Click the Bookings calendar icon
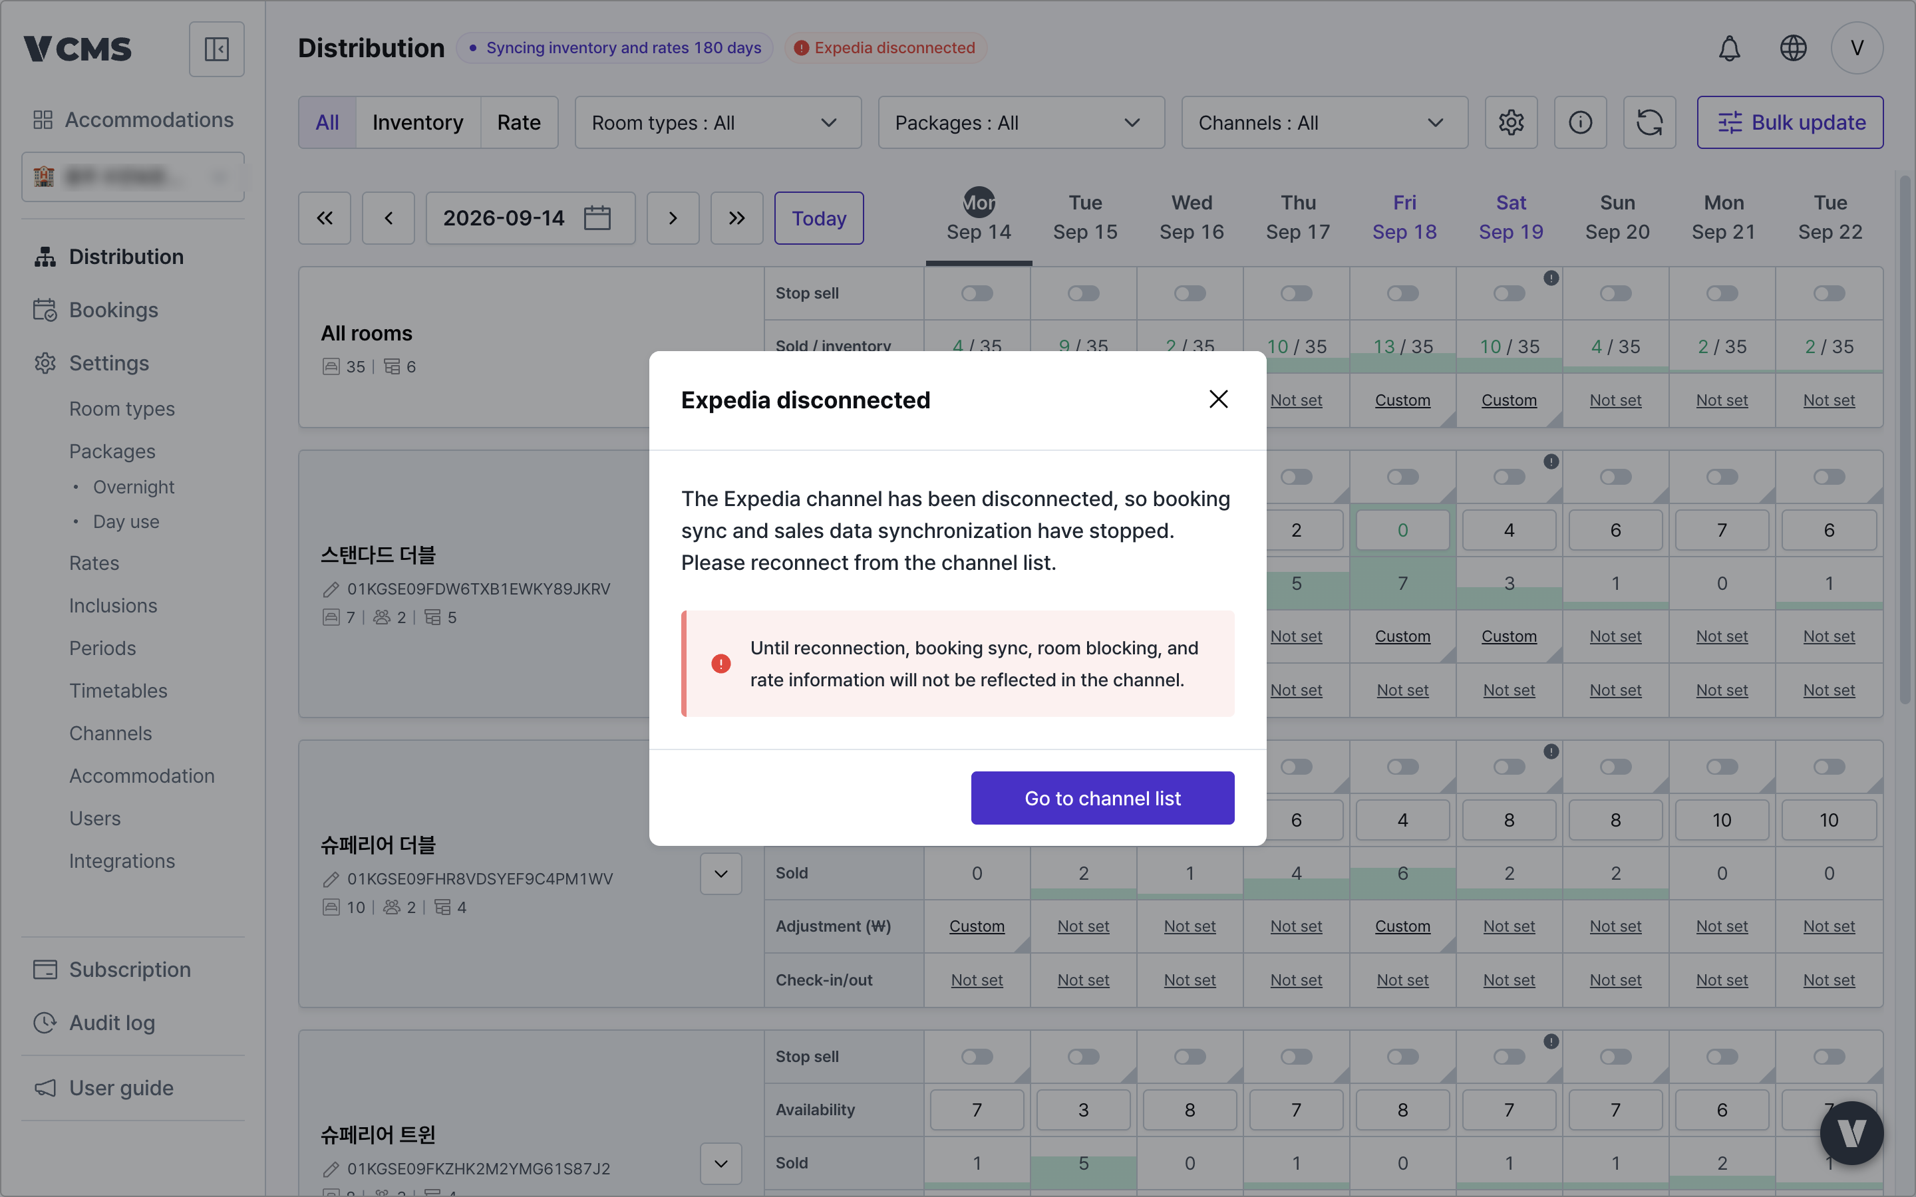Image resolution: width=1916 pixels, height=1197 pixels. (45, 311)
